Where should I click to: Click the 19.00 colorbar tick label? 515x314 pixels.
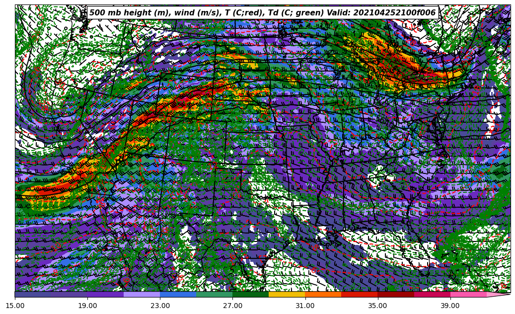pyautogui.click(x=87, y=306)
